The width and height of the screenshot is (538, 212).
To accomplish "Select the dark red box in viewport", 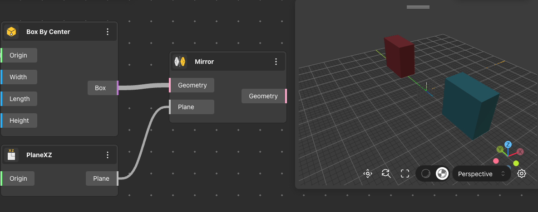I will [400, 56].
